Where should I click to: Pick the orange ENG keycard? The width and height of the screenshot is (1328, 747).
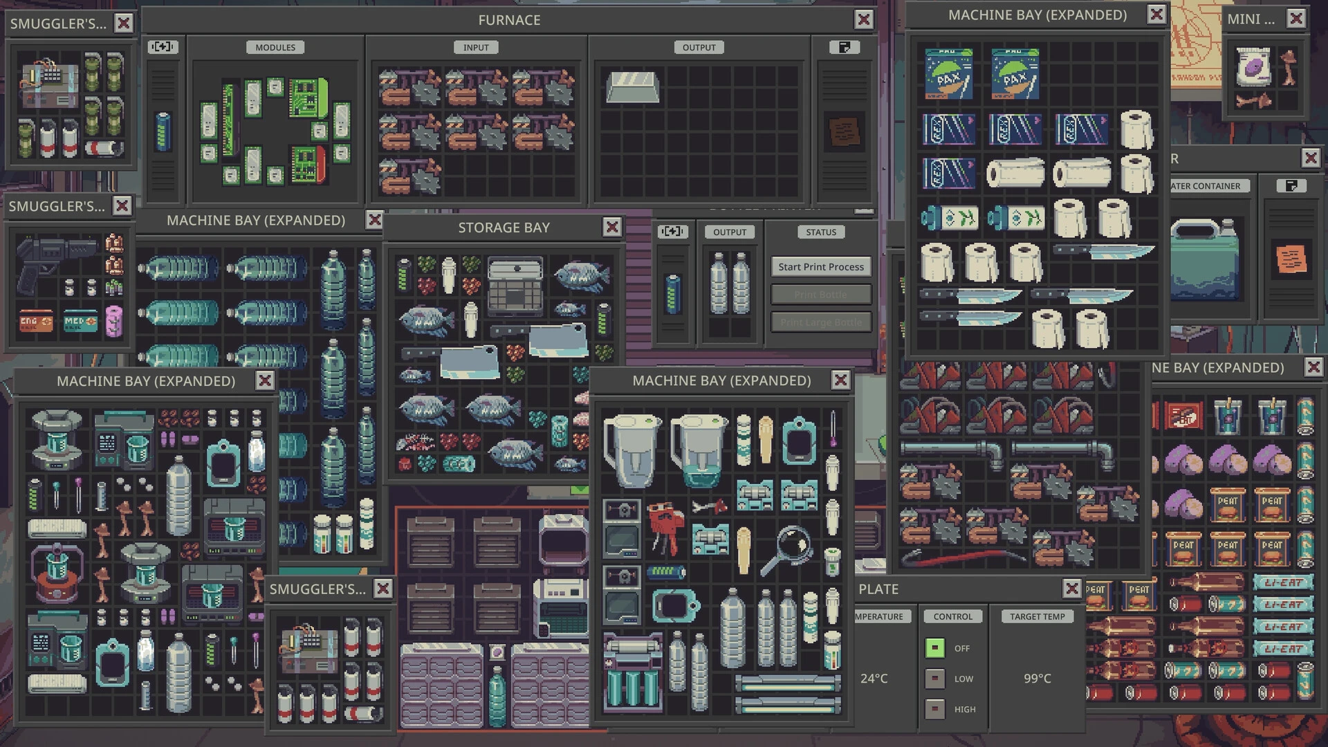pos(37,322)
